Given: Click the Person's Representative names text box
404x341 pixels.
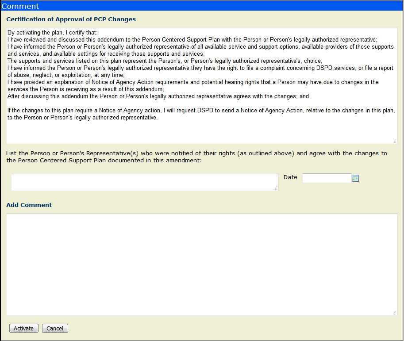Looking at the screenshot, I should [144, 182].
